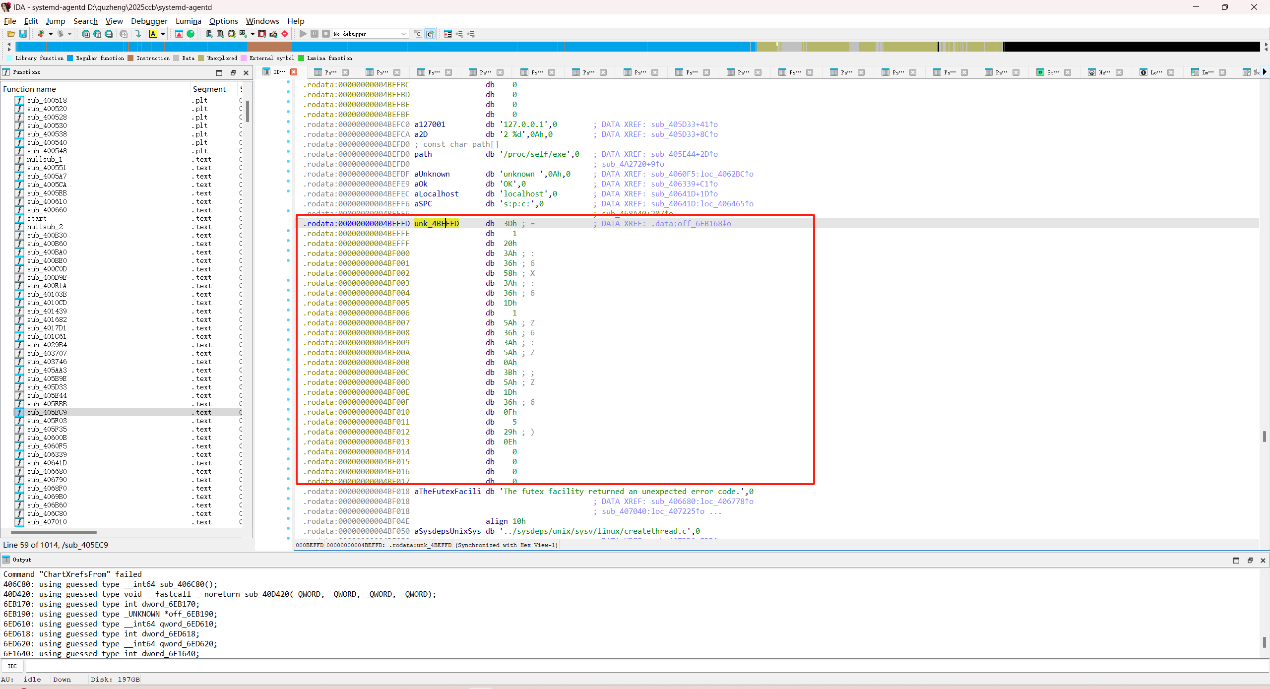This screenshot has width=1270, height=689.
Task: Click the Instruction legend color swatch
Action: pos(130,58)
